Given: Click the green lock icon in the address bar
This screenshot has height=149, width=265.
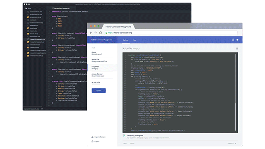Looking at the screenshot, I should click(x=106, y=33).
